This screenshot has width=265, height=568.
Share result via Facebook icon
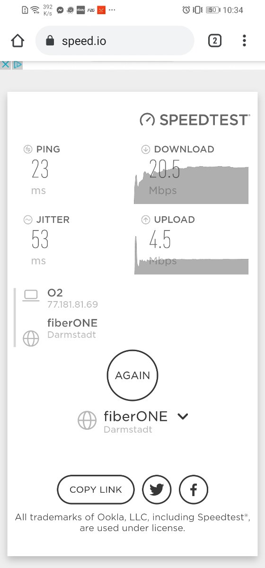click(194, 489)
